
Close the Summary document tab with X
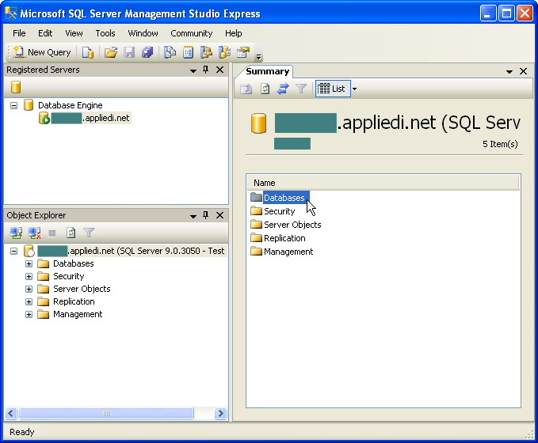523,71
